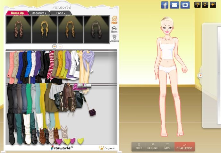Expand the right side panel arrow
This screenshot has height=153, width=221.
200,75
